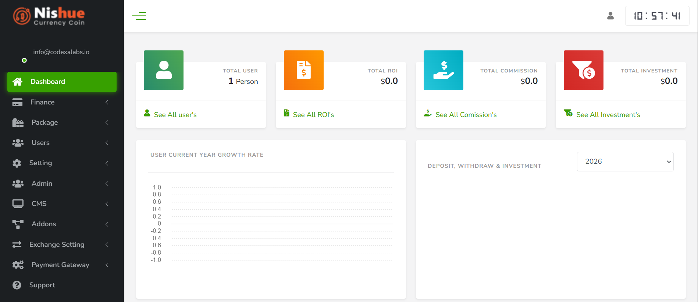Click the '1 Person' total user value
698x302 pixels.
(243, 81)
